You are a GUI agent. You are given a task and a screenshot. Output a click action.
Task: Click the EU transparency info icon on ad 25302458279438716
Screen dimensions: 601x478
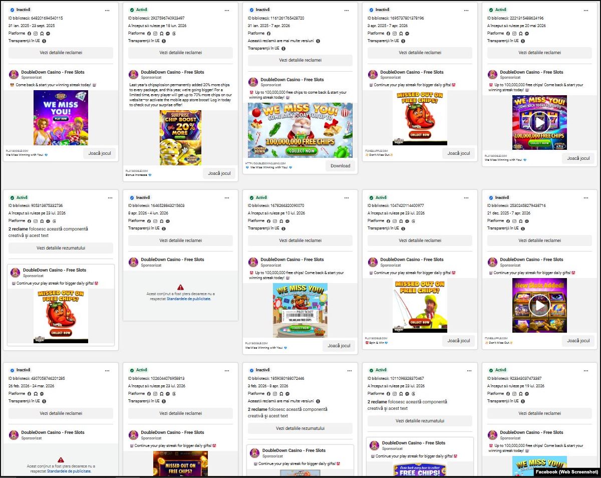(x=523, y=228)
